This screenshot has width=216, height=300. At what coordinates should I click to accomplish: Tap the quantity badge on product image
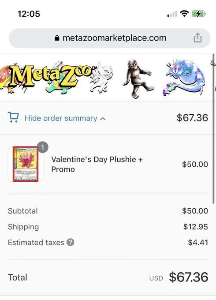[42, 147]
